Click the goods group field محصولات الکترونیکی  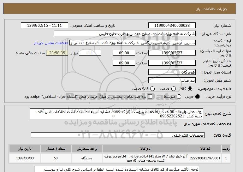click(118, 135)
